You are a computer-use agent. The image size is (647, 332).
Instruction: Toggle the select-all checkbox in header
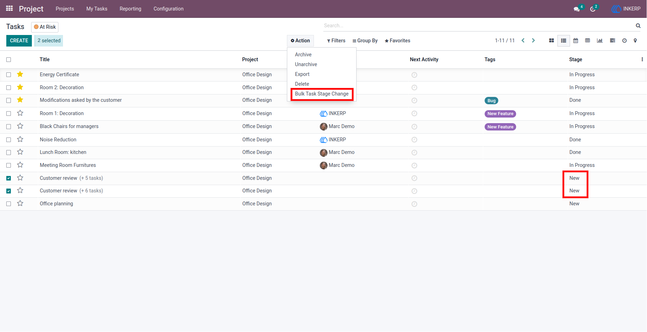9,59
